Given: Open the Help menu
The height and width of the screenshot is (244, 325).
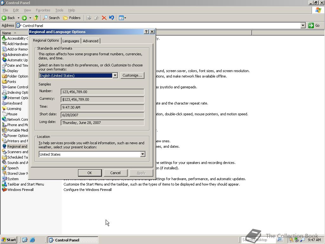Looking at the screenshot, I should coord(71,10).
